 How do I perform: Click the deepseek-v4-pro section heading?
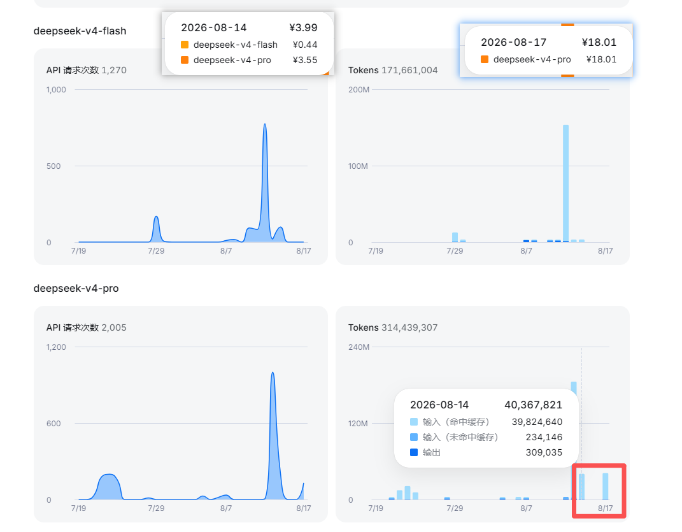(76, 288)
